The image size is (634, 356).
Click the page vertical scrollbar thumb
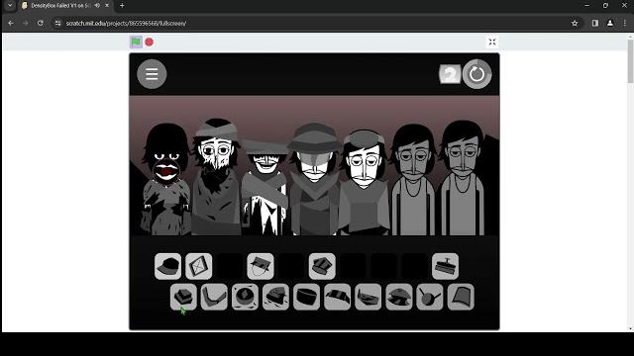click(x=630, y=60)
